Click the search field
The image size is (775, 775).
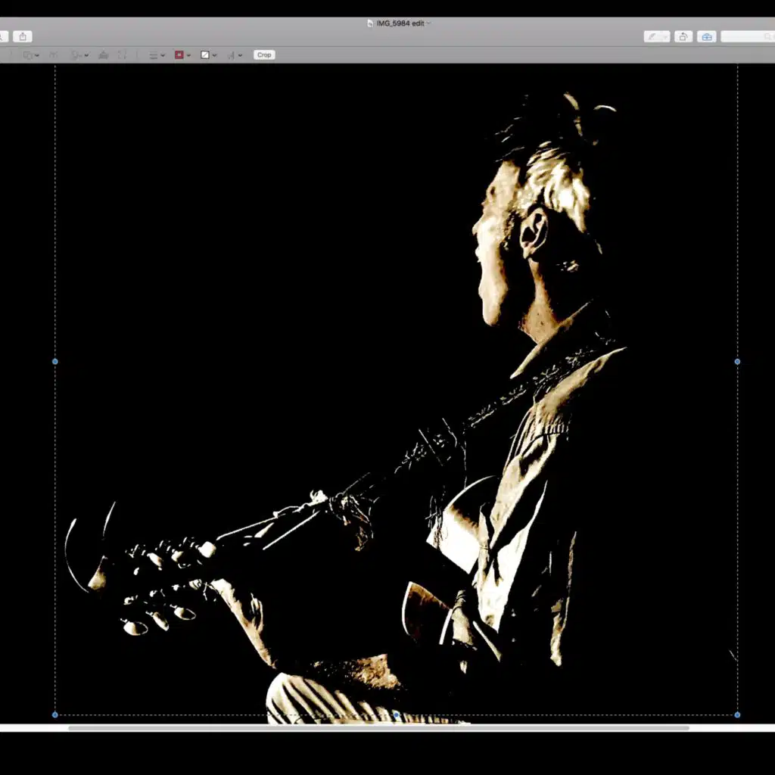pyautogui.click(x=746, y=36)
